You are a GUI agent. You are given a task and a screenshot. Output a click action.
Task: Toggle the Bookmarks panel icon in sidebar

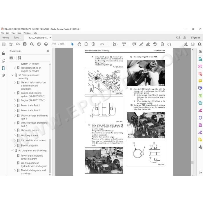(3, 68)
